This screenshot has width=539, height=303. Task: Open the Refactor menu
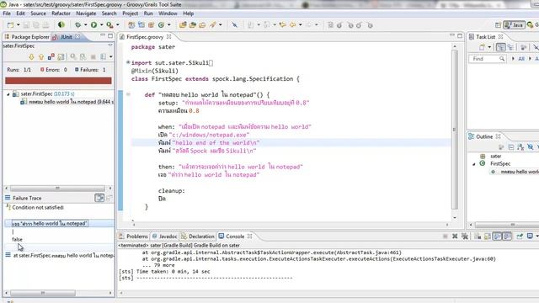tap(61, 13)
